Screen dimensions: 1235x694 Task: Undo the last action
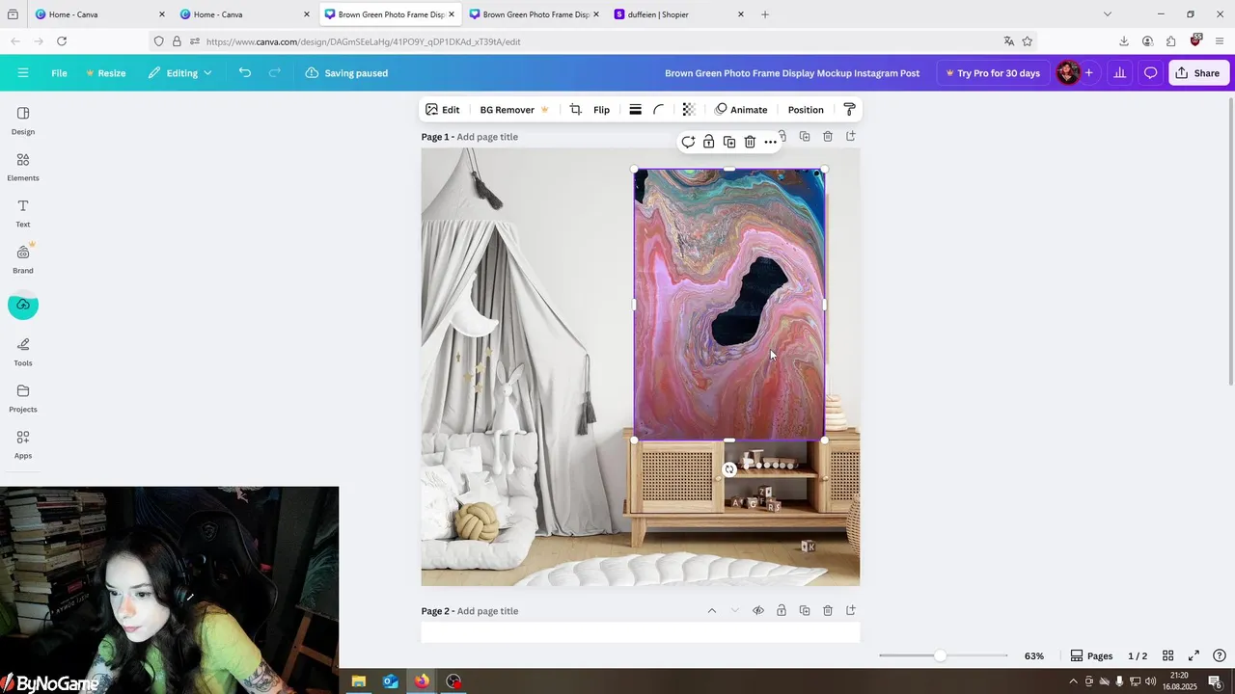[x=245, y=73]
